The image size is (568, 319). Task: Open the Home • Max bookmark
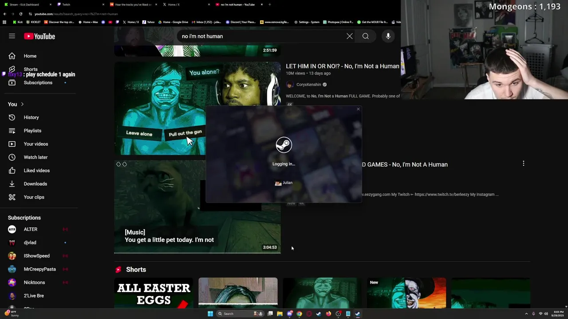[87, 22]
